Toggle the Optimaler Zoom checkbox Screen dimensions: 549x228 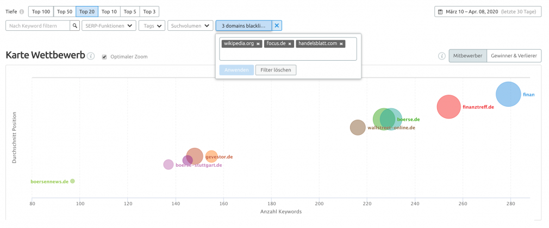coord(104,57)
